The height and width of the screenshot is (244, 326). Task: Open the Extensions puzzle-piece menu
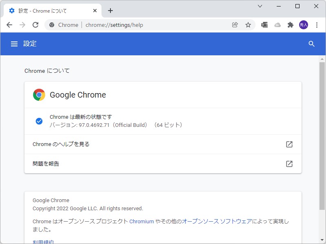point(291,25)
